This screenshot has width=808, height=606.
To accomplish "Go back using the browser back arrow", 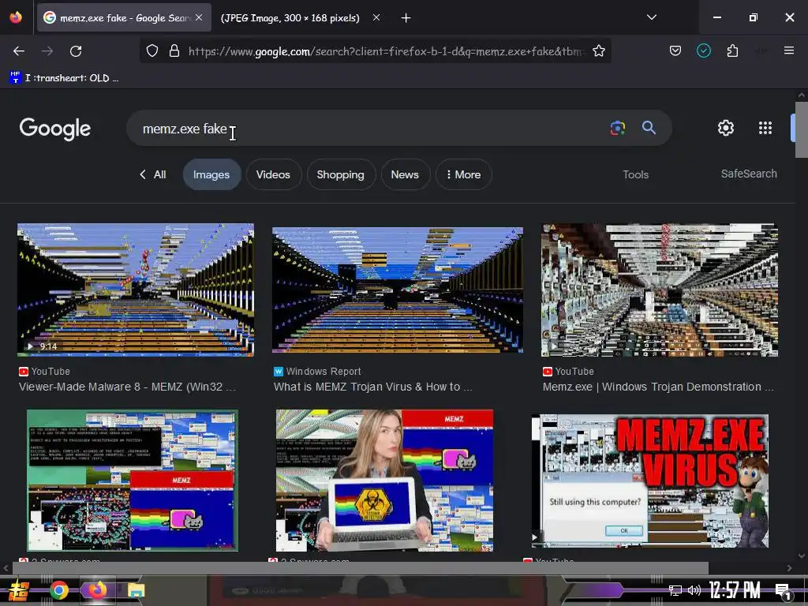I will pos(19,51).
